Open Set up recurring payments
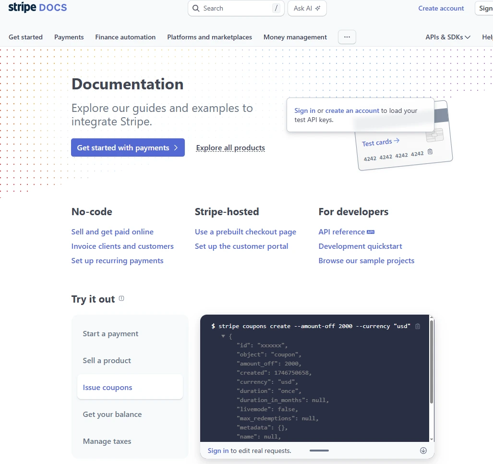Image resolution: width=493 pixels, height=464 pixels. coord(117,261)
